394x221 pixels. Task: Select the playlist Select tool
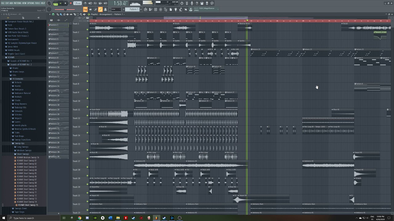tap(78, 14)
